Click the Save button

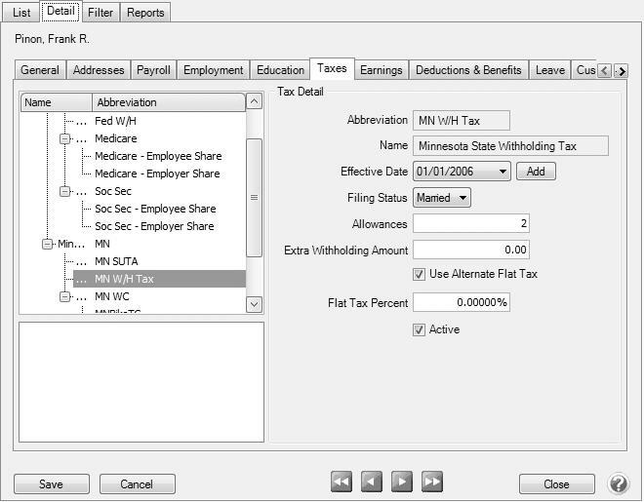coord(52,484)
